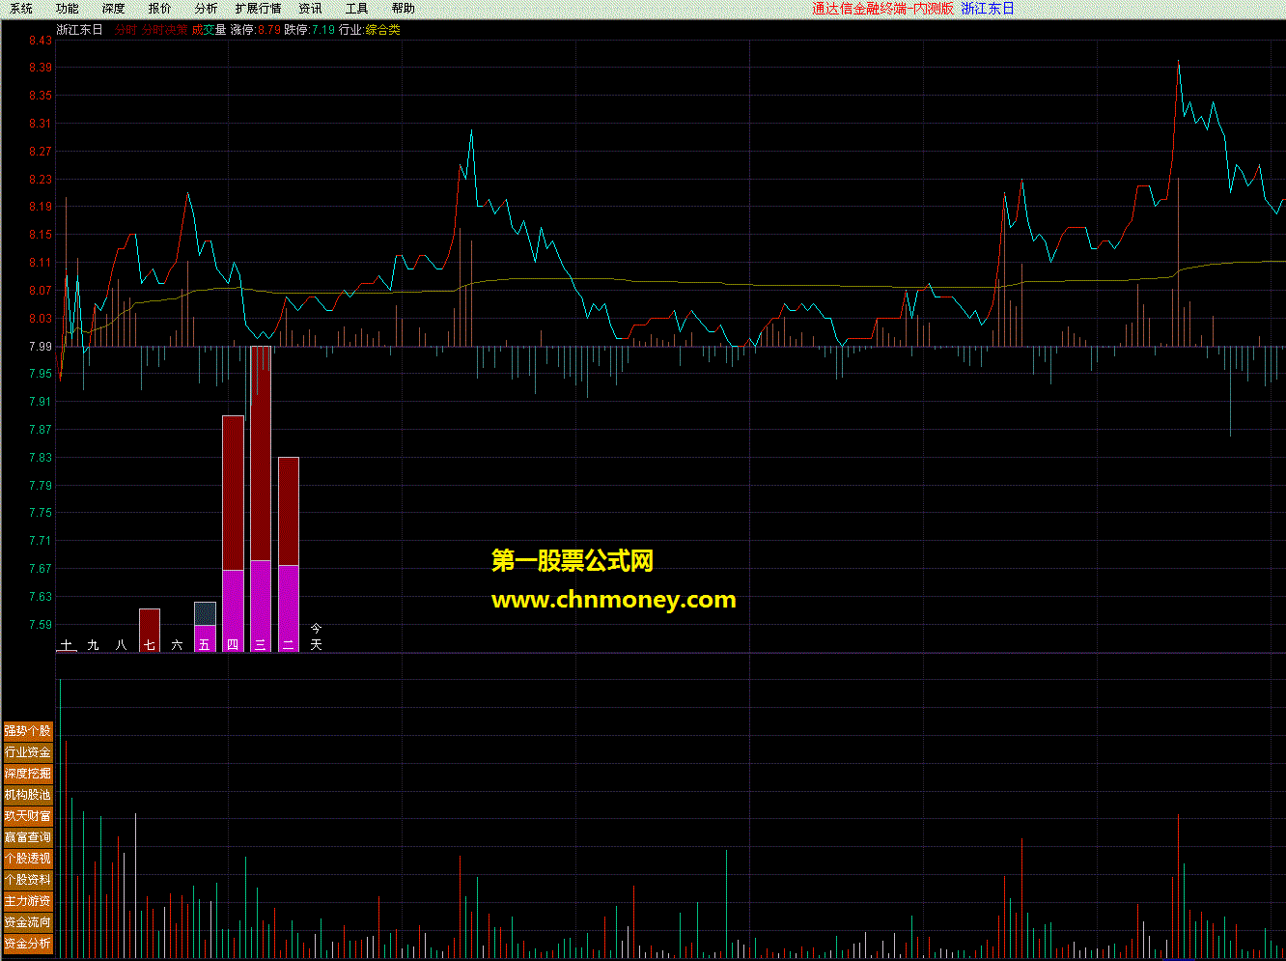Open the 赢富查询 sidebar button

click(28, 837)
